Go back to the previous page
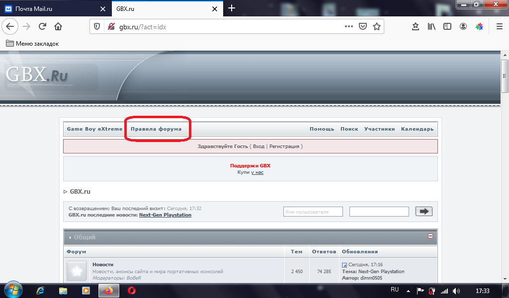 [x=10, y=27]
